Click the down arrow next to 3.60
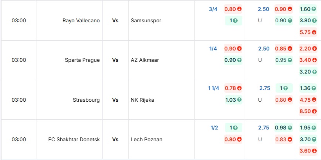The width and height of the screenshot is (321, 160). point(314,151)
